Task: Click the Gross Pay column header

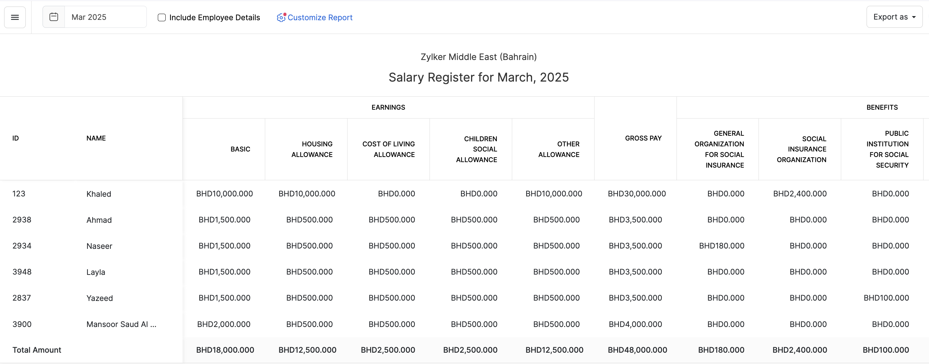Action: (643, 138)
